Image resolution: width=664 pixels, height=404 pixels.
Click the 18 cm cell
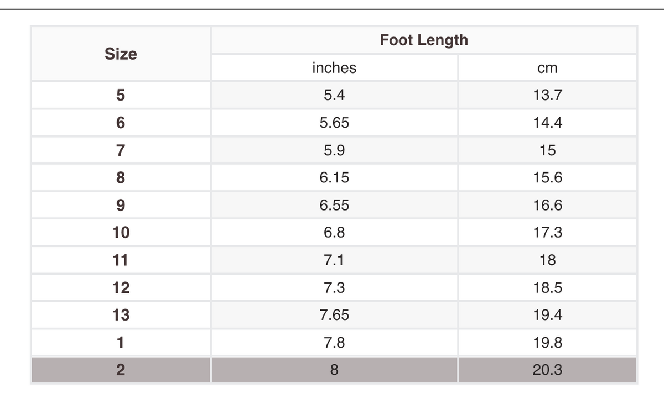coord(548,260)
